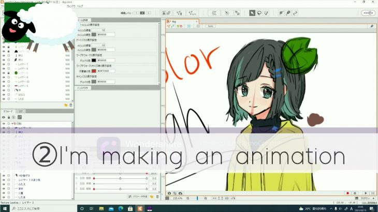The width and height of the screenshot is (378, 212).
Task: Select the lasso selection tool
Action: tap(259, 13)
